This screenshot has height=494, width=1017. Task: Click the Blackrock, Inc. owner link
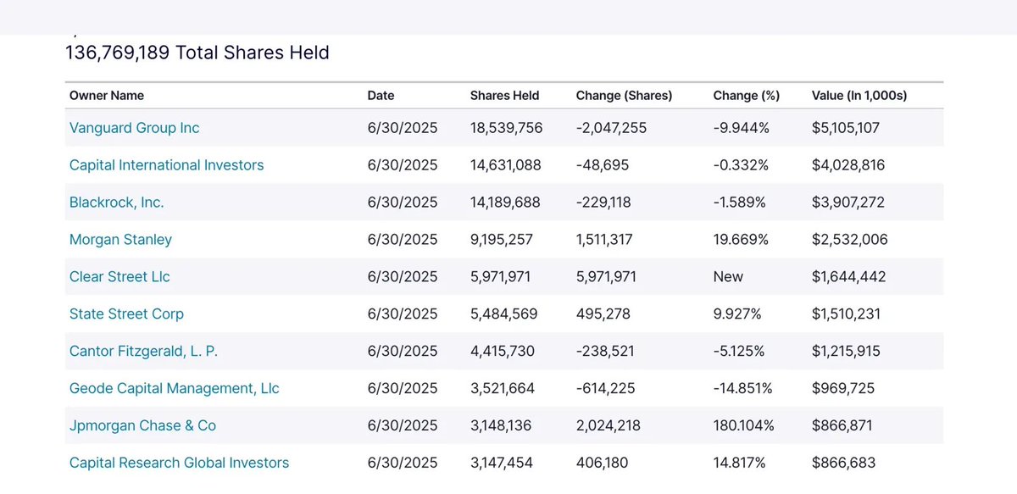(x=117, y=203)
